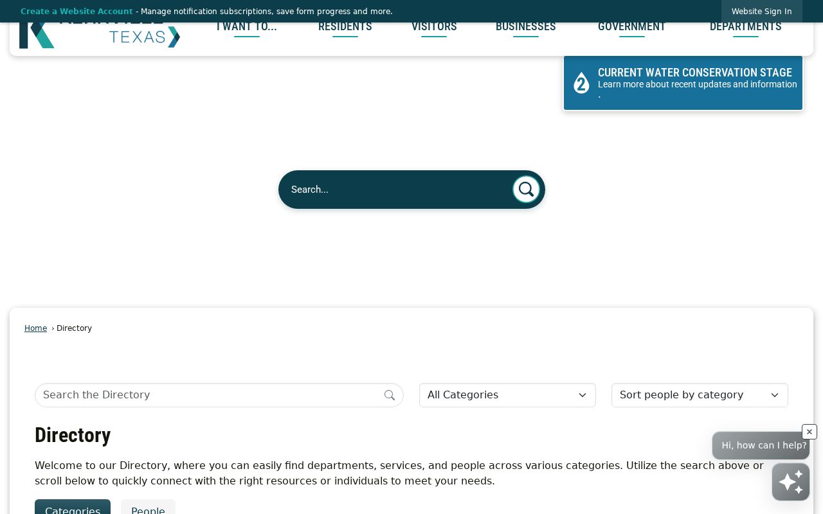
Task: Open the Sort people by category dropdown
Action: [700, 395]
